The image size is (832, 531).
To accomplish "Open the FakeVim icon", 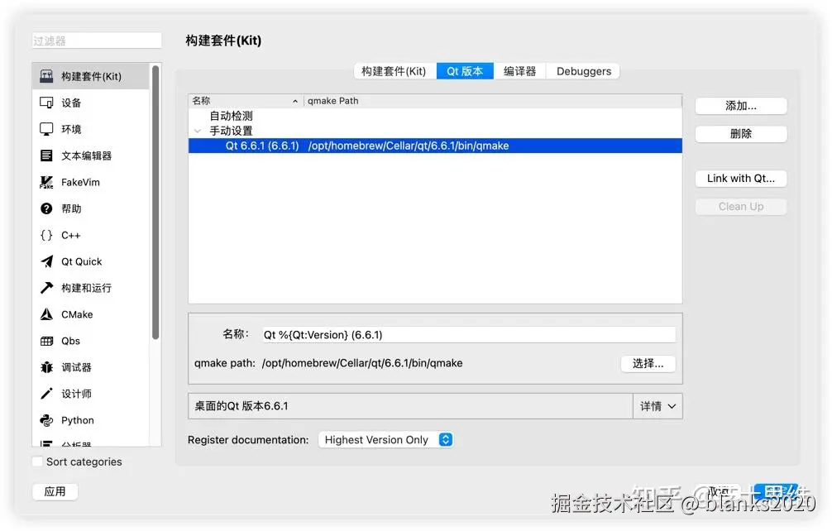I will coord(46,182).
